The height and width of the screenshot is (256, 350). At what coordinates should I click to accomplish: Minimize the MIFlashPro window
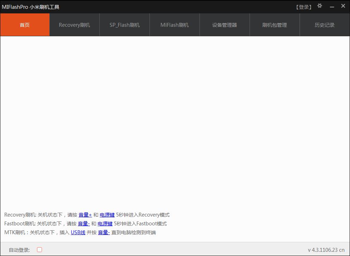point(332,6)
